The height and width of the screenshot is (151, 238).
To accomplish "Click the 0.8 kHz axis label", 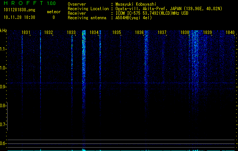I will [x=3, y=106].
